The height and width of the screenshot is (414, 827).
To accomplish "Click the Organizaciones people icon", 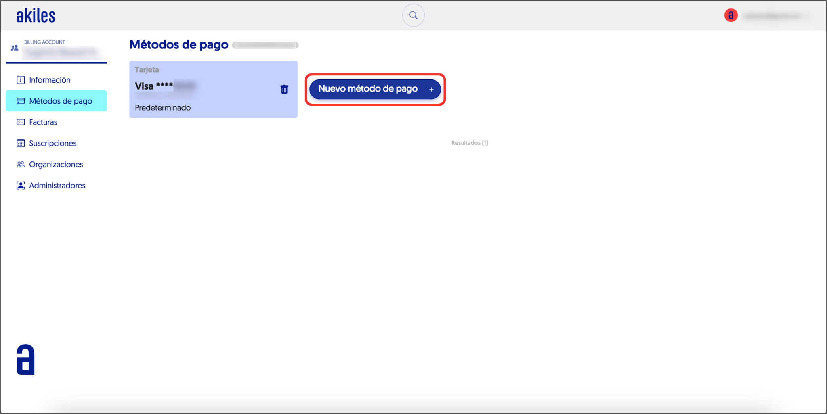I will (21, 164).
